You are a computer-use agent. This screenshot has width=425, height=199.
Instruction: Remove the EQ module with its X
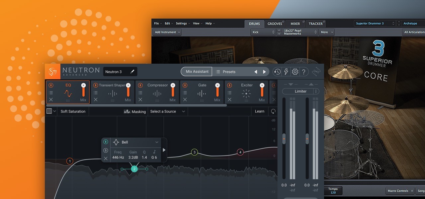(51, 99)
